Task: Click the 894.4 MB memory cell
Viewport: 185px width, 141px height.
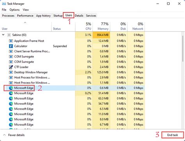Action: (x=101, y=35)
